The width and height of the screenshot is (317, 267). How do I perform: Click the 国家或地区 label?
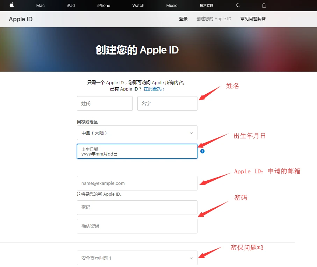click(87, 122)
